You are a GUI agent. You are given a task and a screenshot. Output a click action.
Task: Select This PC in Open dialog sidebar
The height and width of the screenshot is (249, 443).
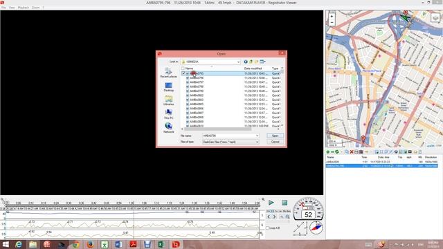[169, 114]
